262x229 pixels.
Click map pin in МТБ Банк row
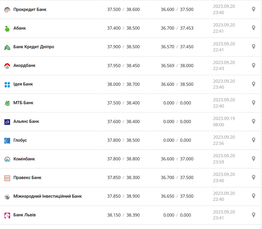[253, 103]
